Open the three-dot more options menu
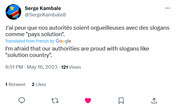 [x=167, y=8]
